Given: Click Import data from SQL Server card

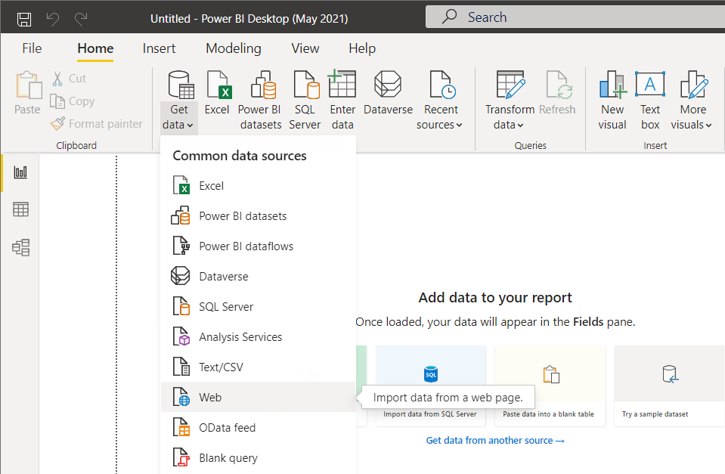Looking at the screenshot, I should tap(430, 386).
